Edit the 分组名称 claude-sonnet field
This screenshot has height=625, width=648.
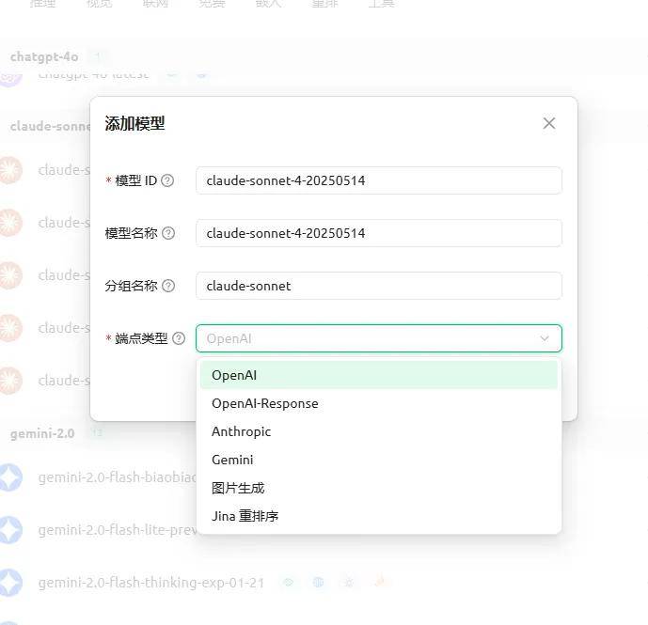[x=379, y=286]
